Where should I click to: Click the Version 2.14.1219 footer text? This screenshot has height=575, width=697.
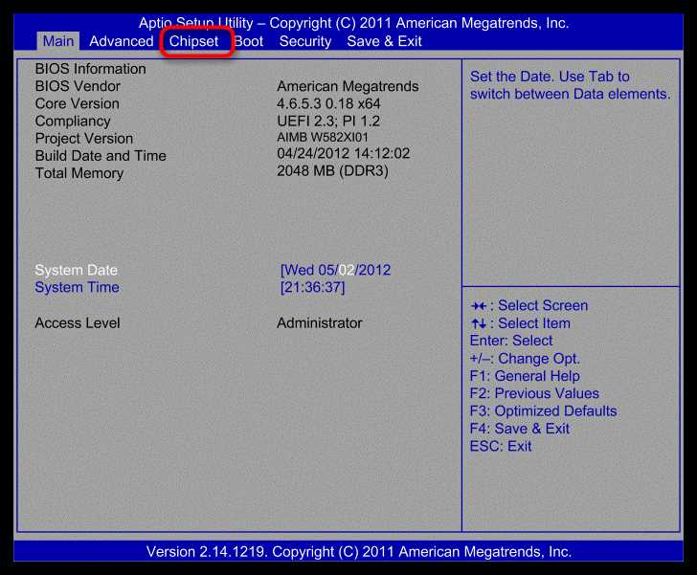click(x=359, y=551)
